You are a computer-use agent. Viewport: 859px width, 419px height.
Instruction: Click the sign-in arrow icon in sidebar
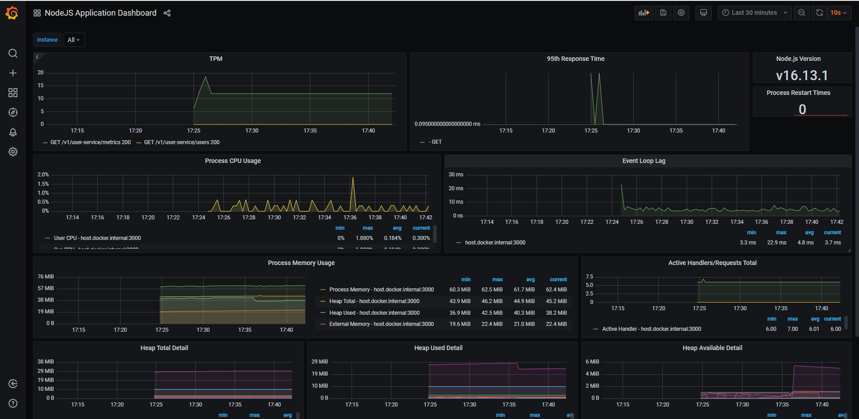point(13,384)
